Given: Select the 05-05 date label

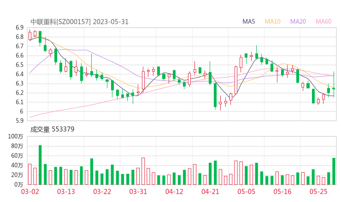Looking at the screenshot, I should point(246,191).
